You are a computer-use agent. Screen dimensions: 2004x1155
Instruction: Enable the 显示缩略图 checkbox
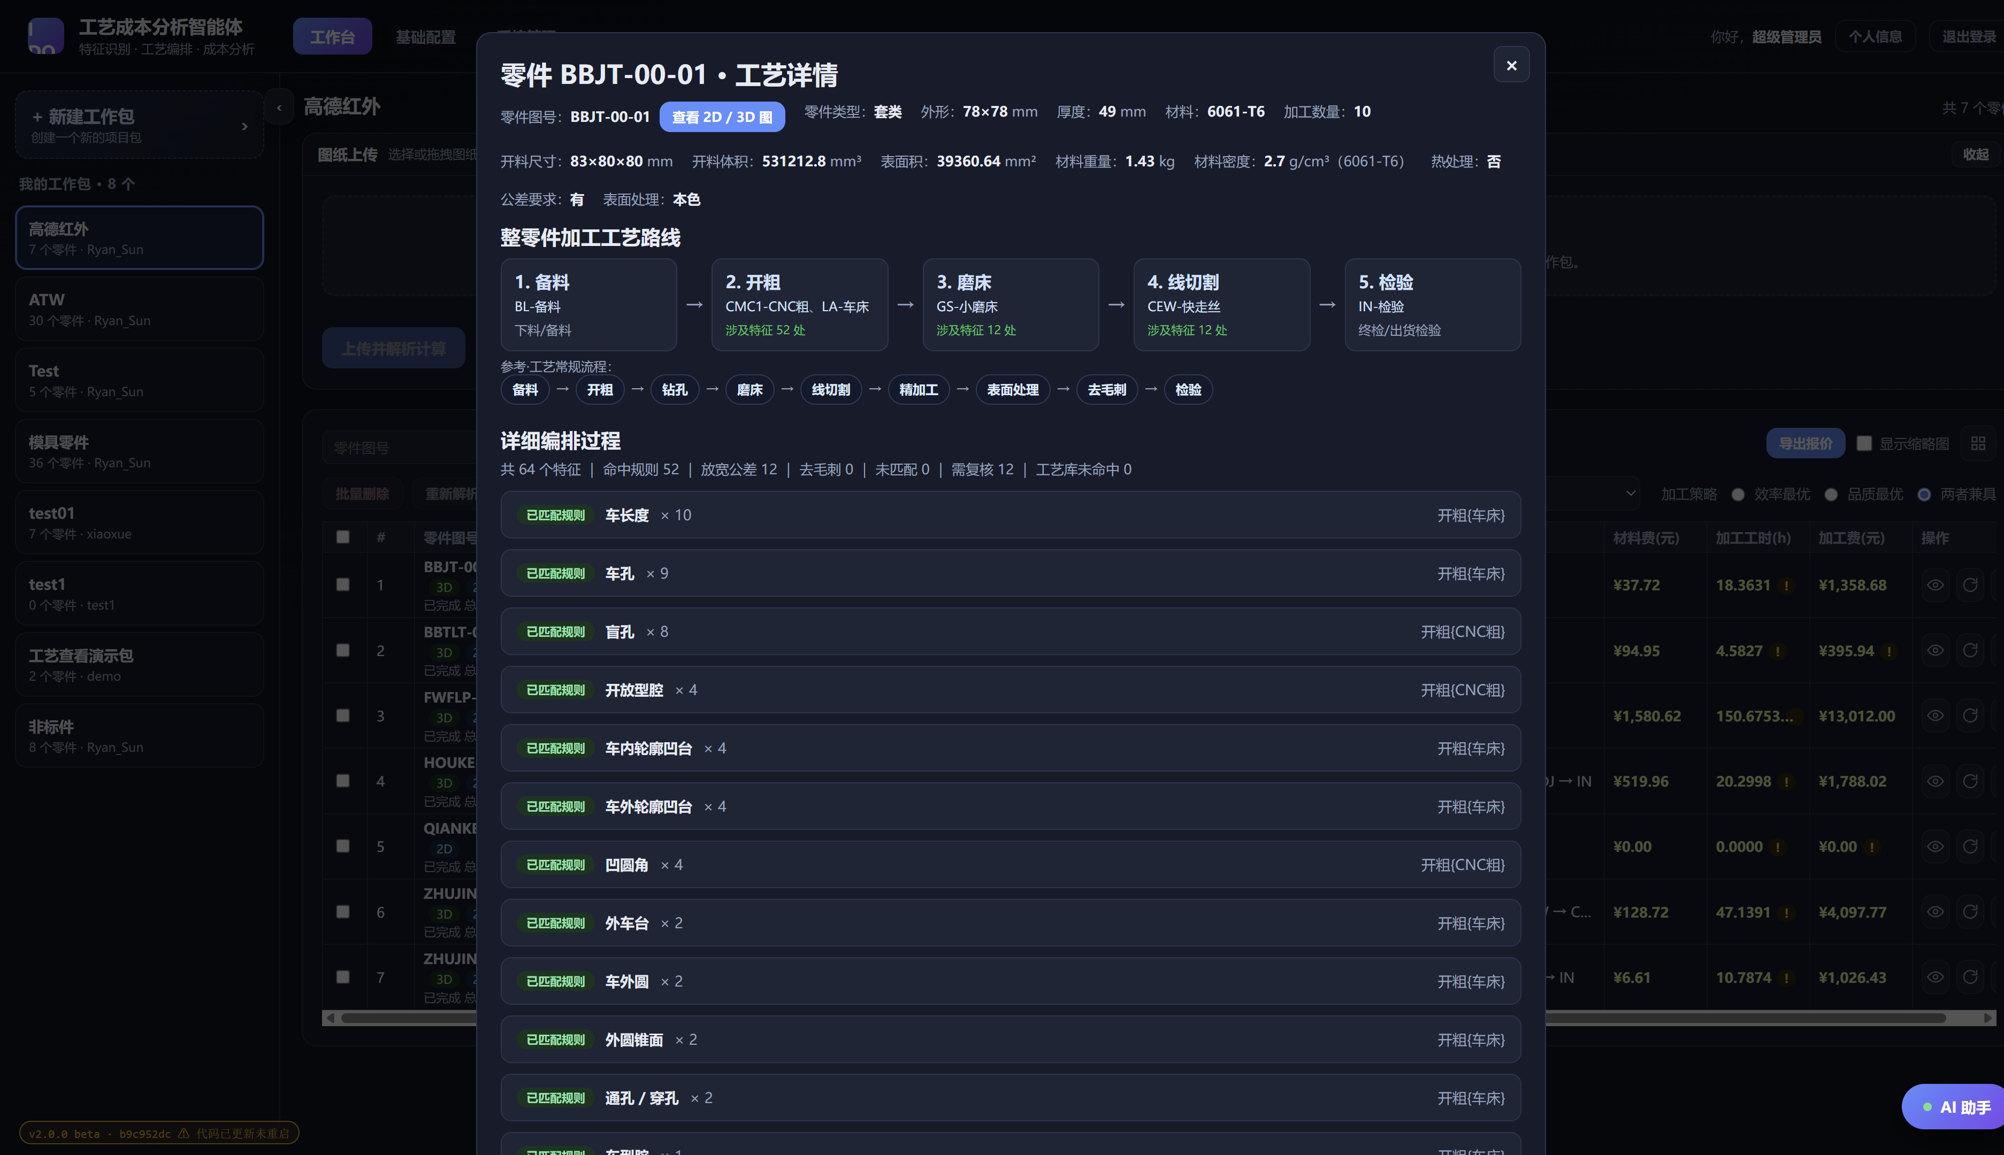tap(1864, 443)
